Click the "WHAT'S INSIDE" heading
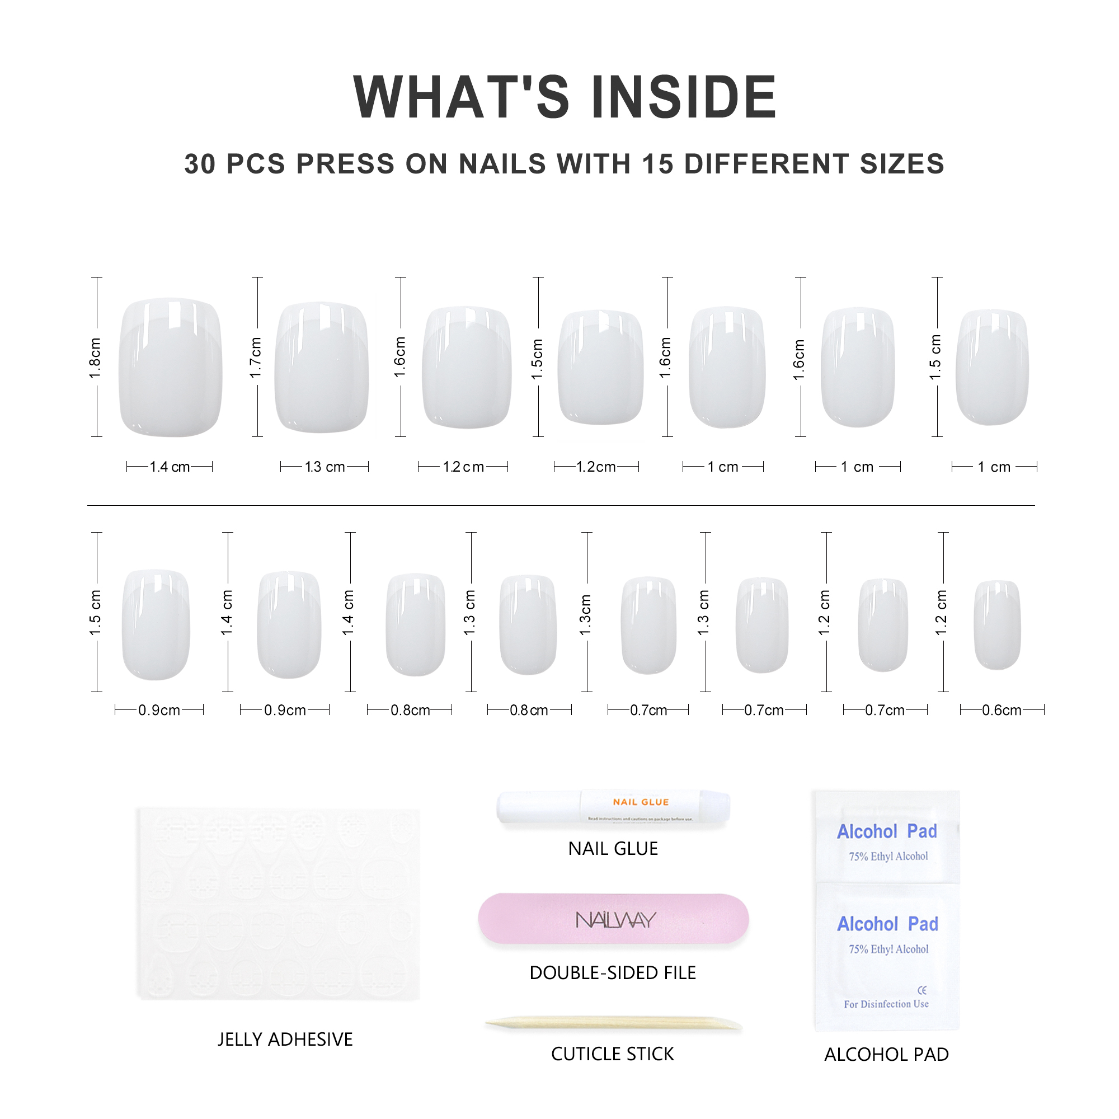Viewport: 1119px width, 1119px height. (x=565, y=97)
